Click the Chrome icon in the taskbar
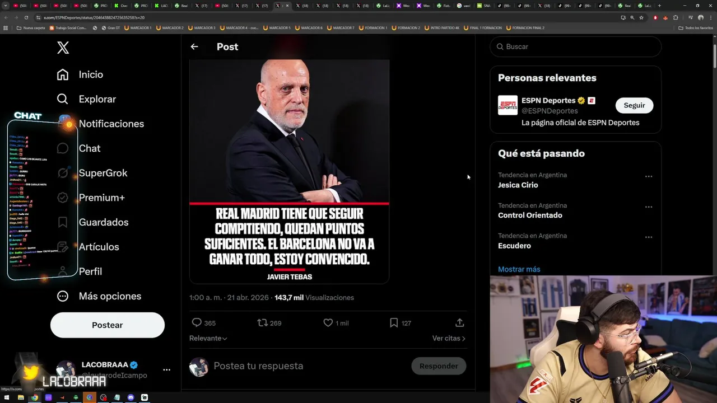717x403 pixels. 35,397
